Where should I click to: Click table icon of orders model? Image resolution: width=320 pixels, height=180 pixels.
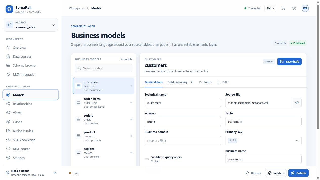click(78, 119)
